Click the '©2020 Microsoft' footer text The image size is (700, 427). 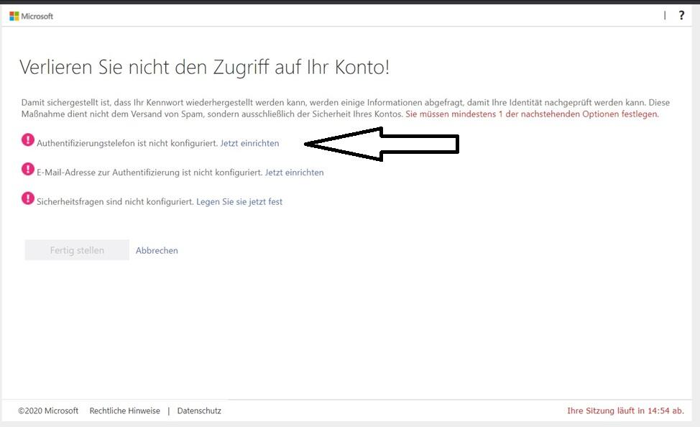pyautogui.click(x=48, y=411)
